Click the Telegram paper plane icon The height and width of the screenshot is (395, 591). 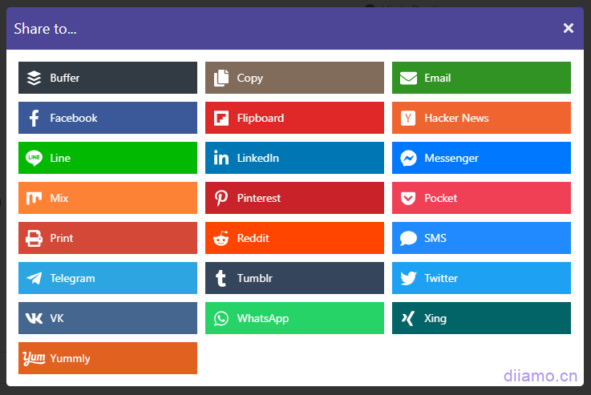(34, 278)
